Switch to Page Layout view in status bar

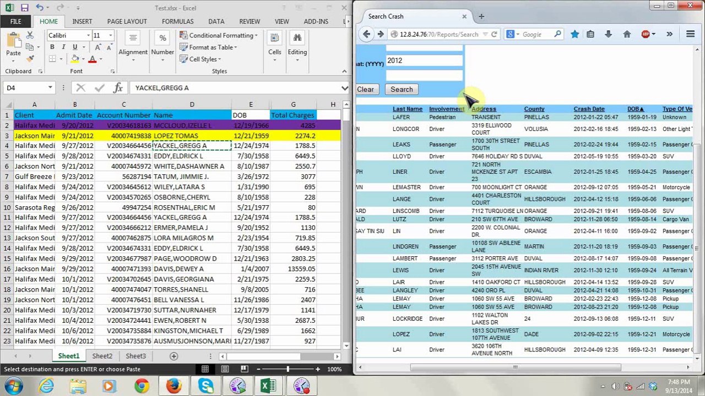[x=225, y=369]
